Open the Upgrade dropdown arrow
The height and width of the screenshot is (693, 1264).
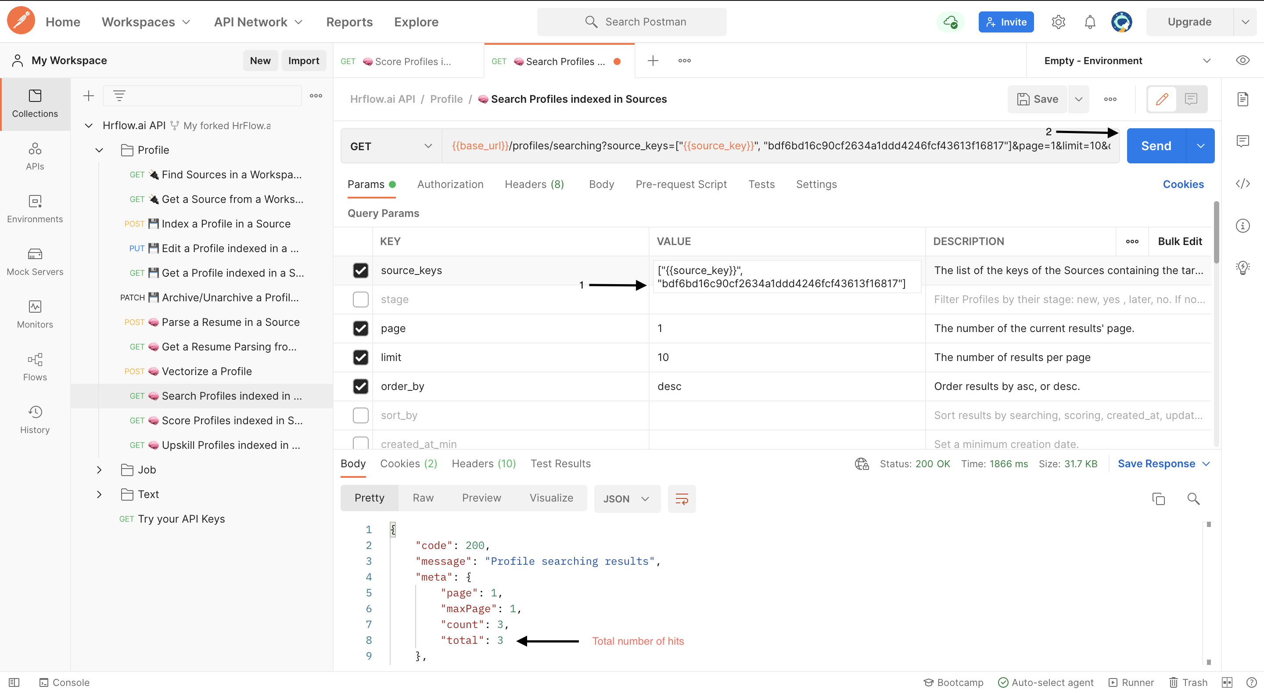coord(1245,22)
